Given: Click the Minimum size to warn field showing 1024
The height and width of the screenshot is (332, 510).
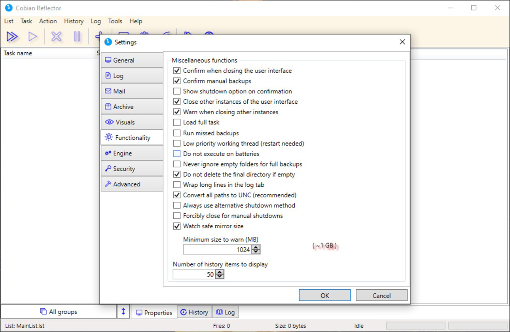Looking at the screenshot, I should pyautogui.click(x=217, y=249).
